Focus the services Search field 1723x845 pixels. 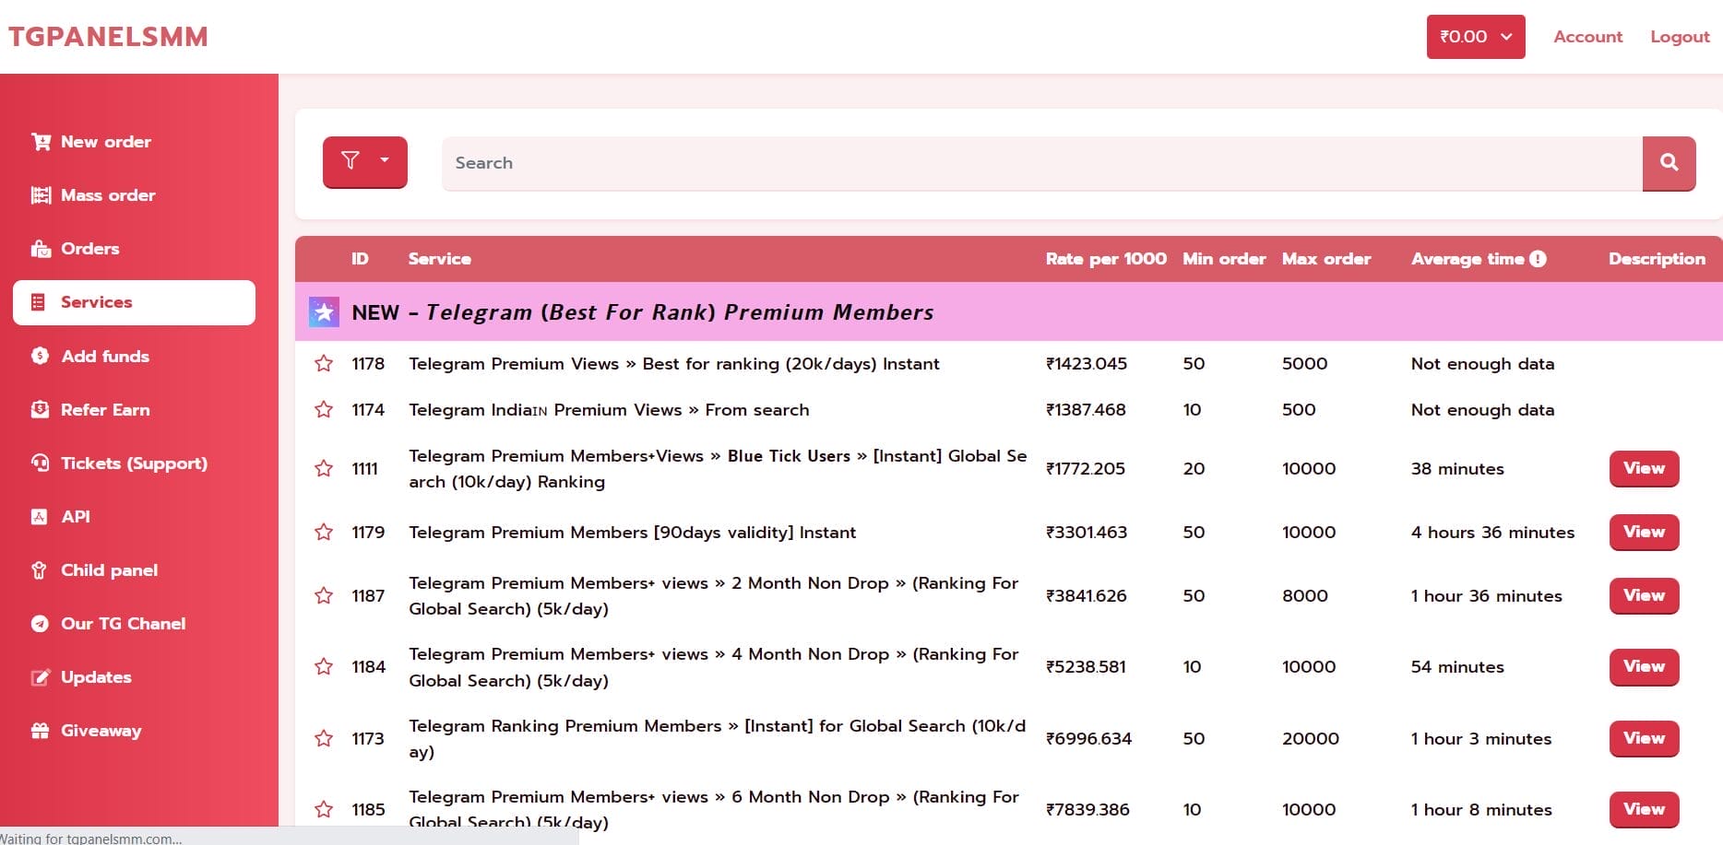(x=1041, y=163)
